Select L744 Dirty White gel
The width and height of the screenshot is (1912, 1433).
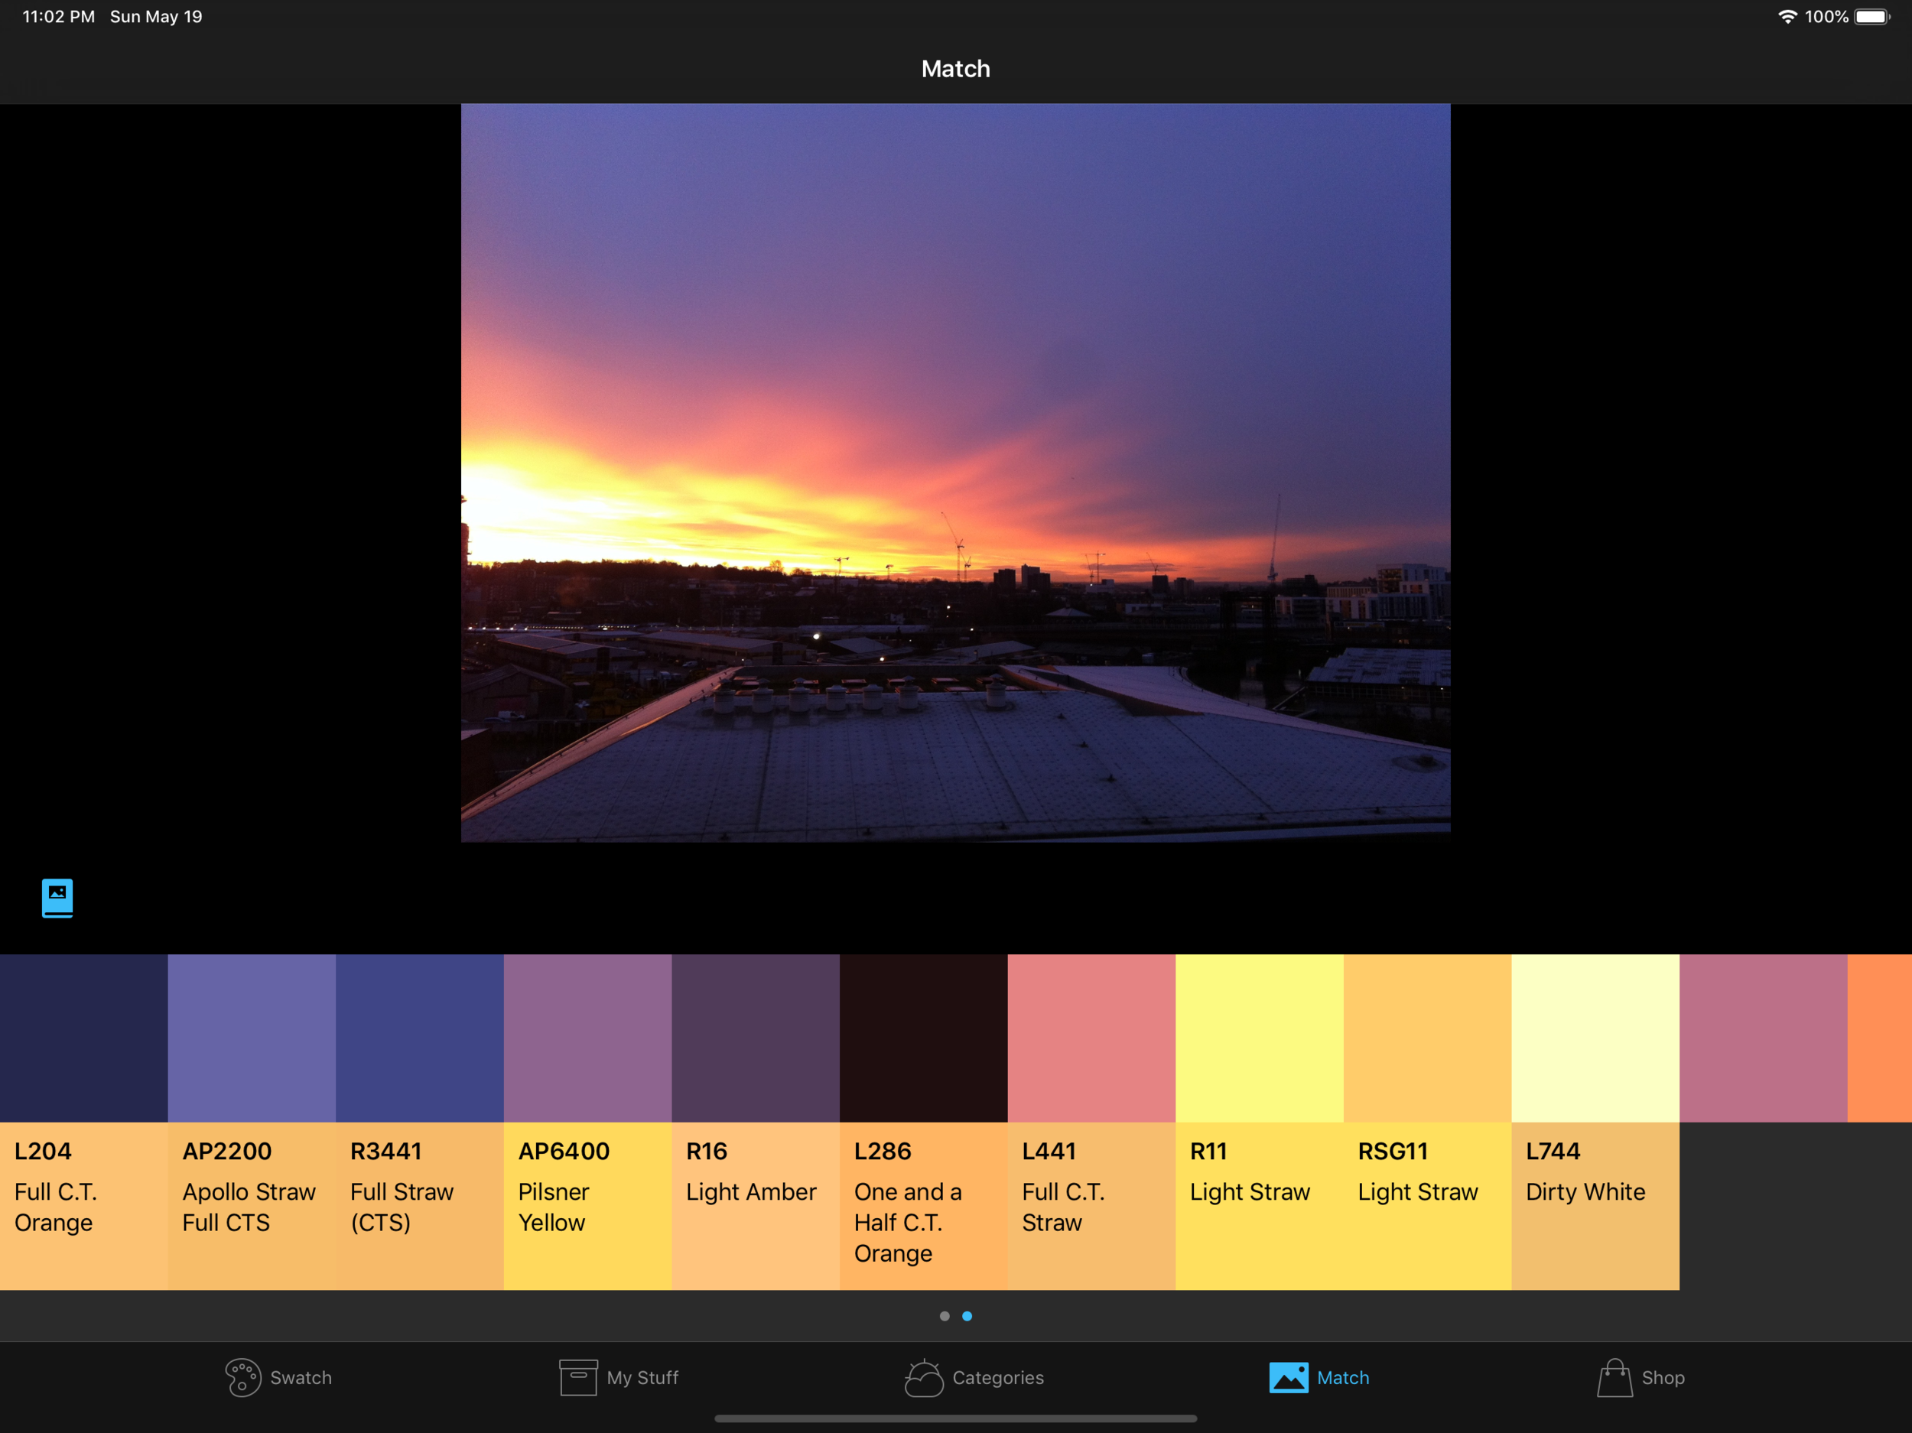click(1595, 1206)
